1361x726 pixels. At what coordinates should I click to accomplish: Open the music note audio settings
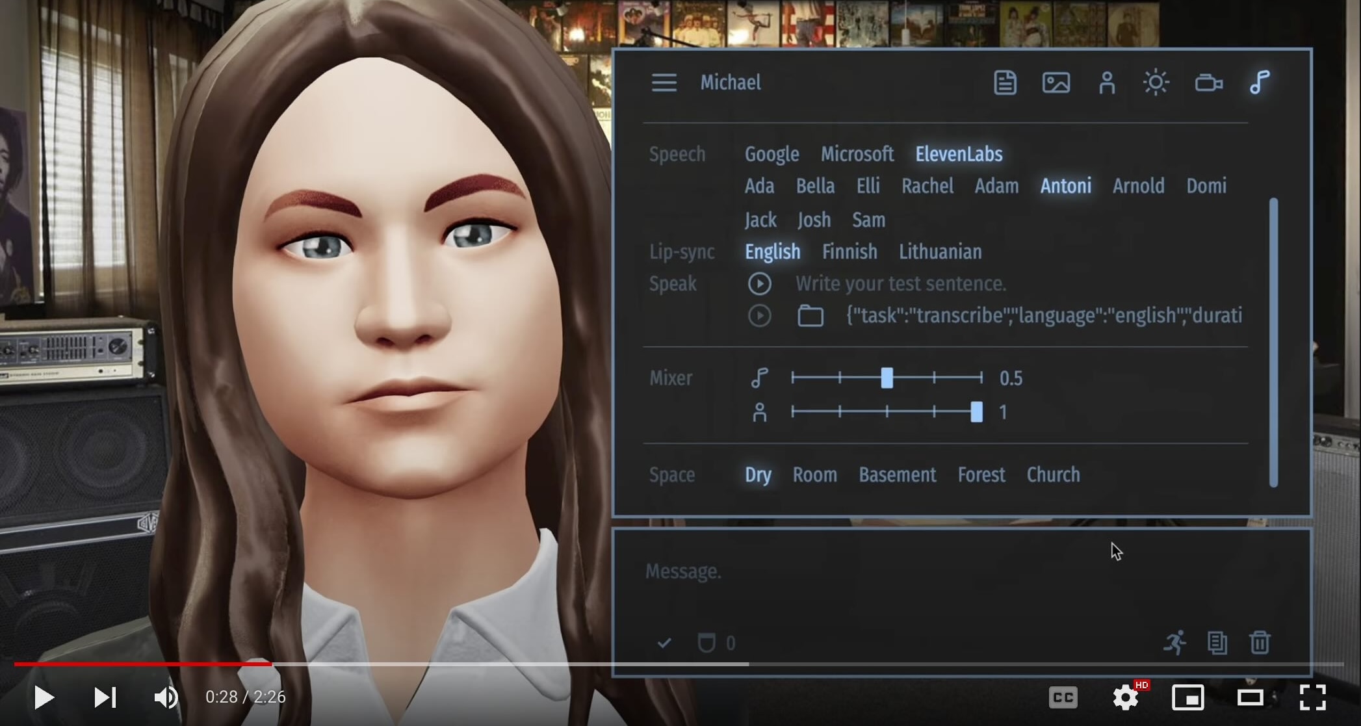[x=1260, y=83]
